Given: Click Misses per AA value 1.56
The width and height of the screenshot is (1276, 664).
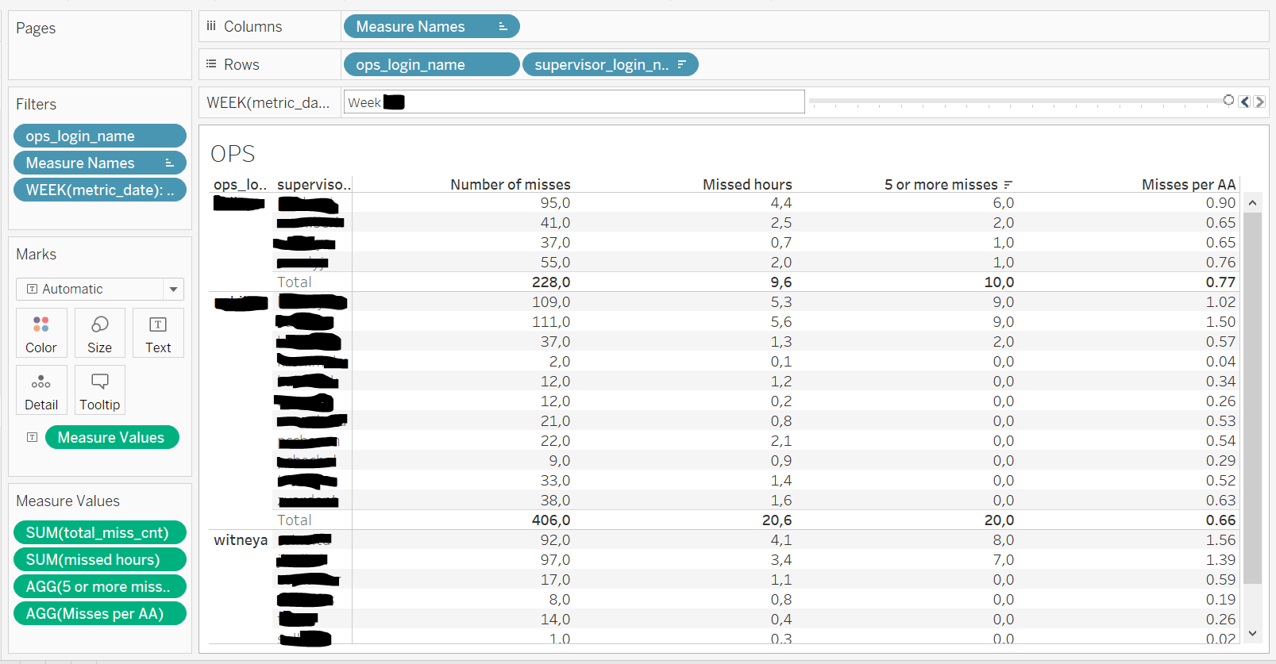Looking at the screenshot, I should 1220,539.
